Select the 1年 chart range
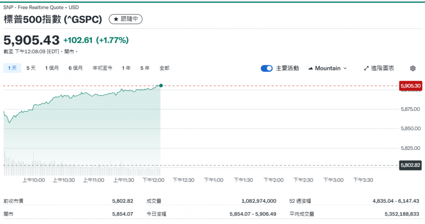The width and height of the screenshot is (425, 224). coord(126,68)
